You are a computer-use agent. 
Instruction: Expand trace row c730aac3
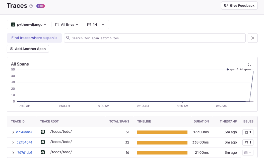coord(13,132)
